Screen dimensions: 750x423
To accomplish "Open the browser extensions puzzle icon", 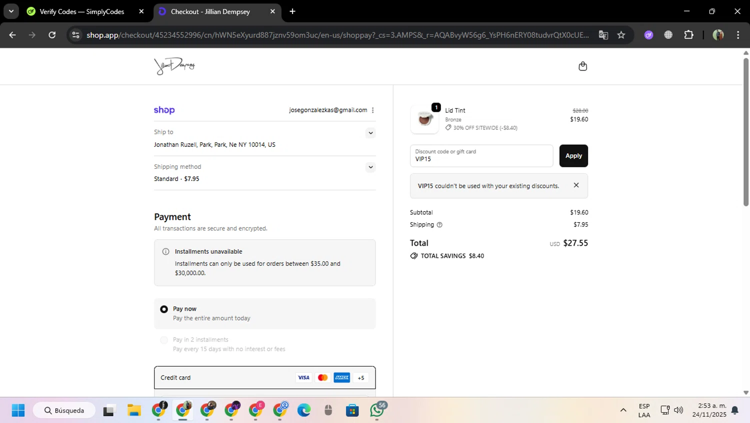I will click(x=688, y=35).
